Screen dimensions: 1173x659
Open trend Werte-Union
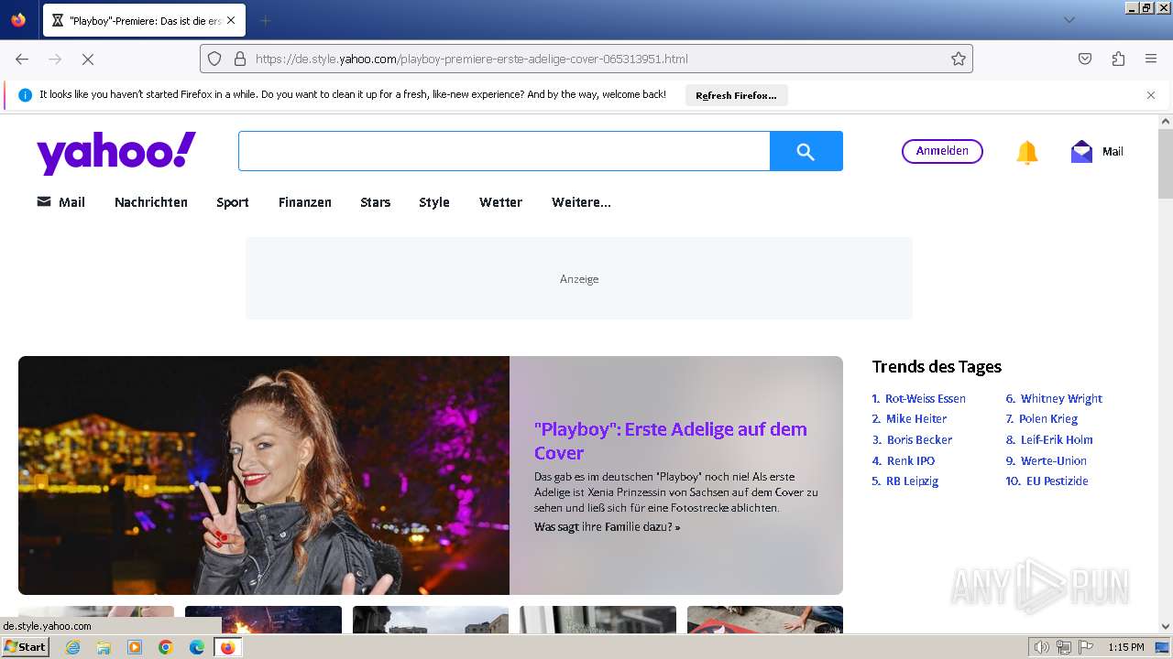(1054, 460)
